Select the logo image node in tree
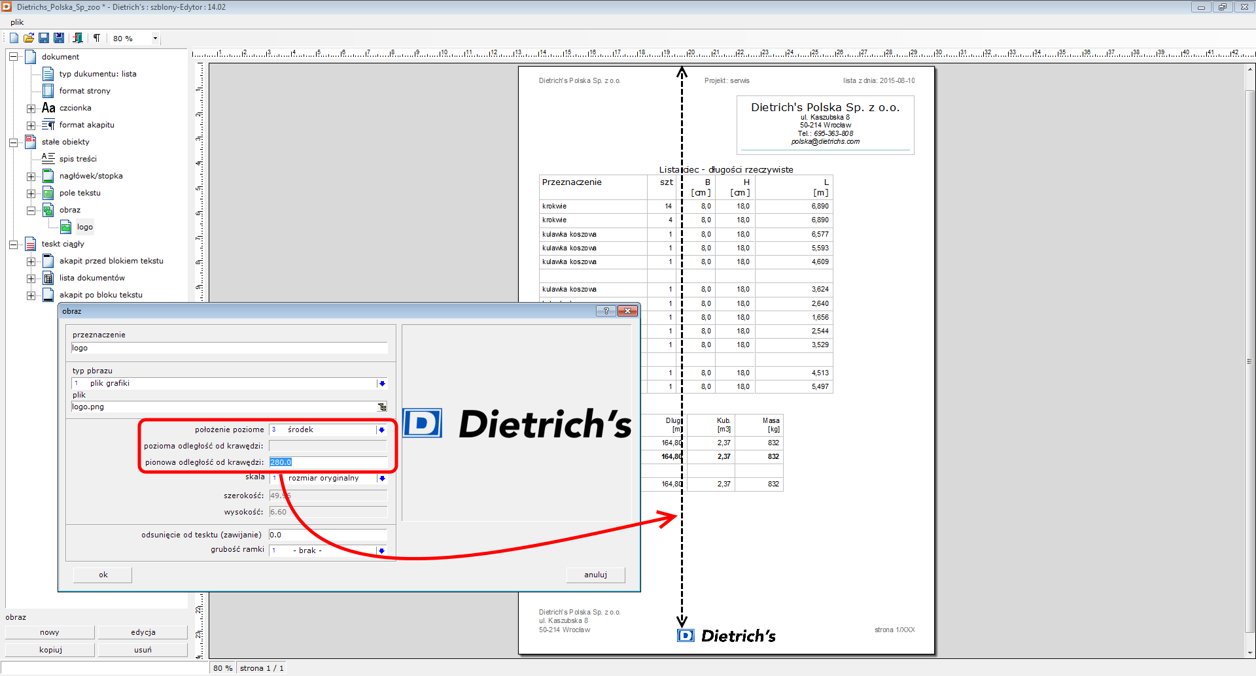1256x676 pixels. [84, 227]
